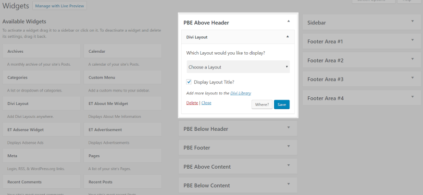Screen dimensions: 423x195
Task: Expand Footer Area #1 arrow
Action: click(412, 41)
